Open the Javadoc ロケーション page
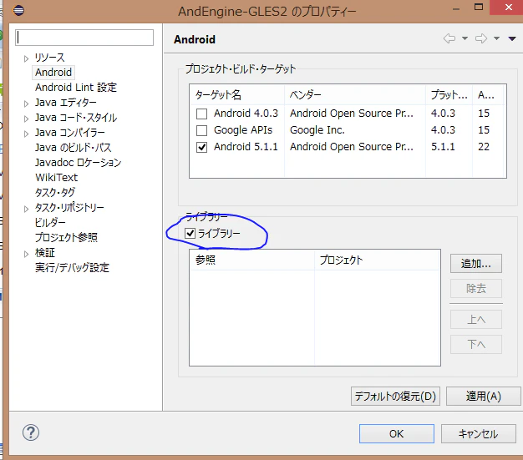Screen dimensions: 523x460 click(78, 162)
